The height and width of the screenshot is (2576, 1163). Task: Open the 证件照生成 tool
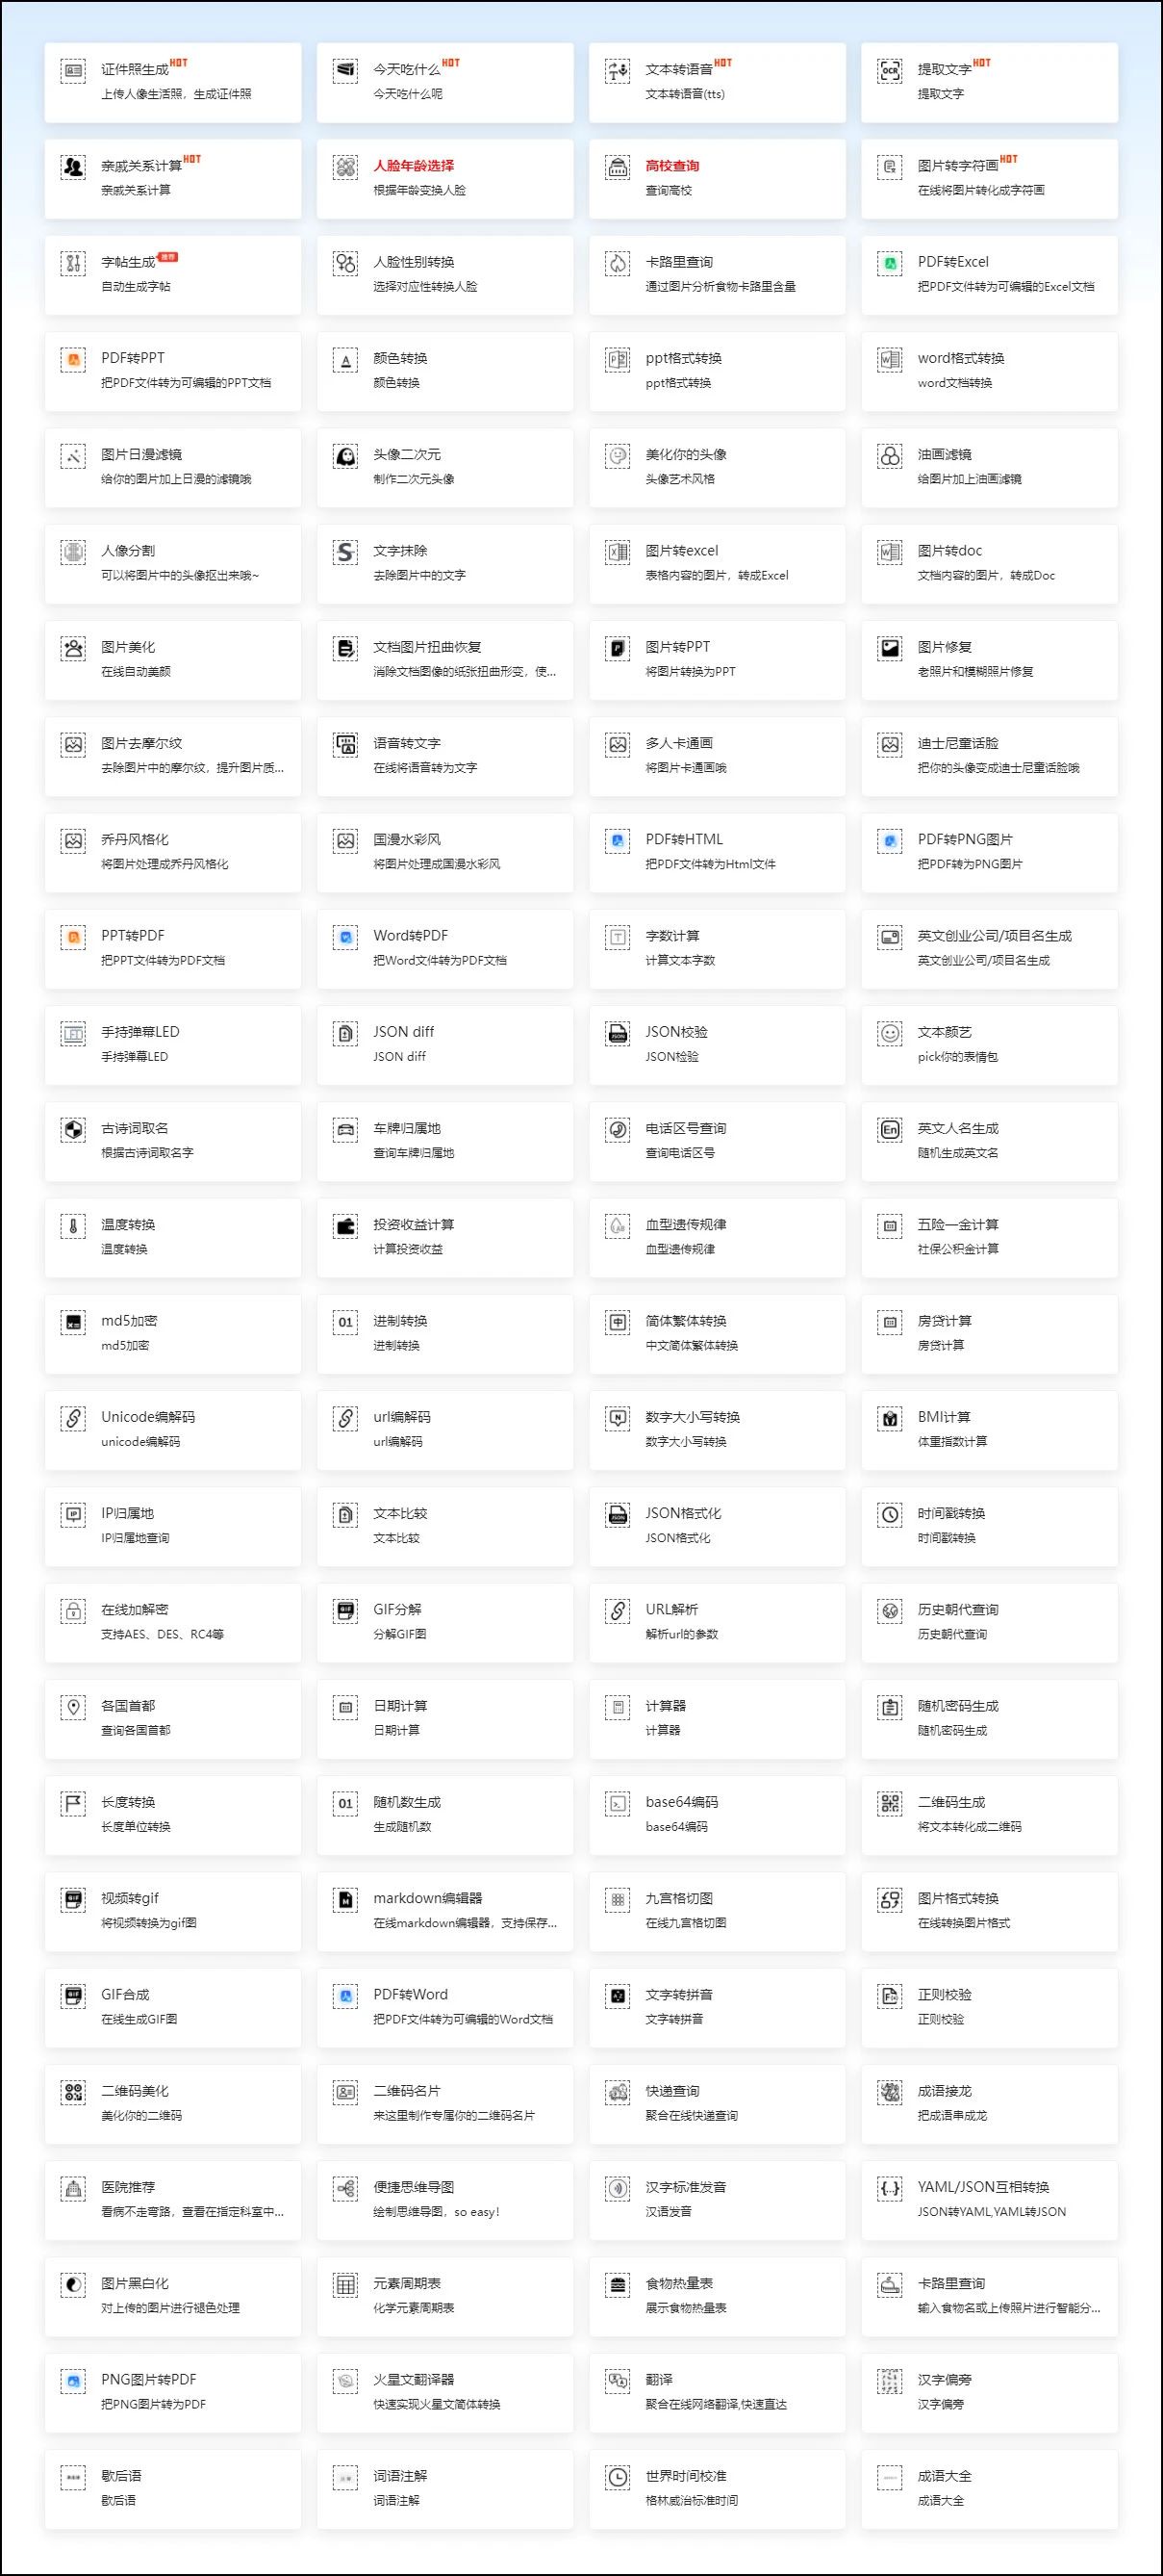click(x=135, y=70)
